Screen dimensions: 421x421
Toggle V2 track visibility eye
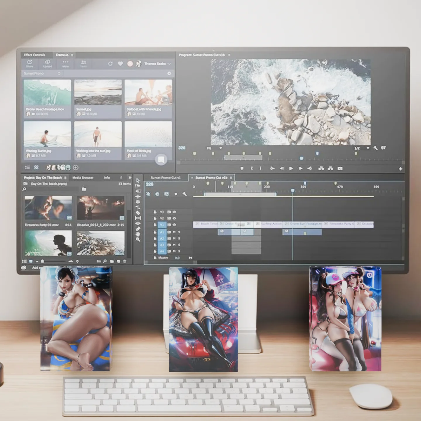174,218
